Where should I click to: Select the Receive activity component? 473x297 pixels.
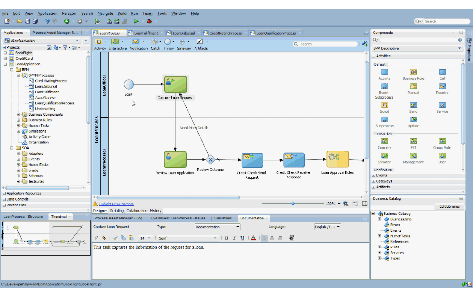442,86
